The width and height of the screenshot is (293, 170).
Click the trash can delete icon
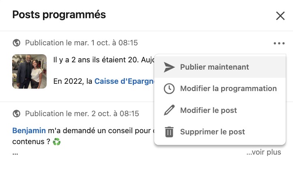pyautogui.click(x=169, y=132)
